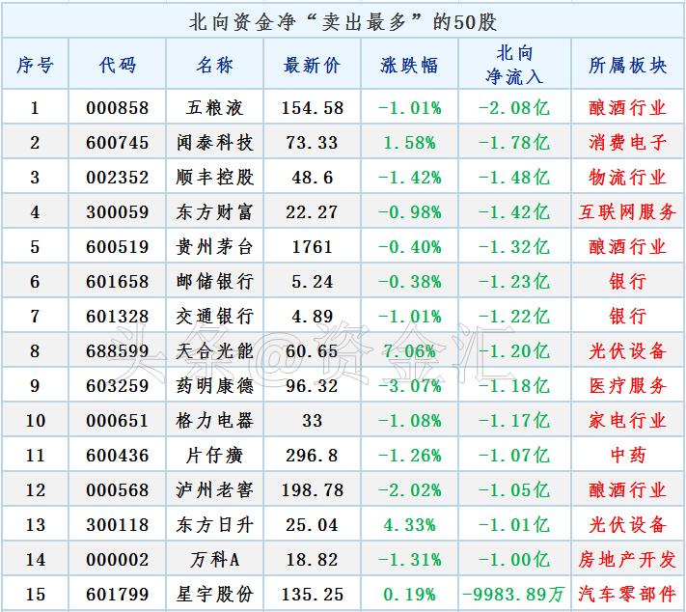Click net inflow value -1.23亿
686x612 pixels.
(x=514, y=282)
